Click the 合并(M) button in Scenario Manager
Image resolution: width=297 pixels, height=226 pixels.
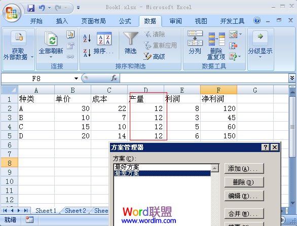[x=244, y=214]
